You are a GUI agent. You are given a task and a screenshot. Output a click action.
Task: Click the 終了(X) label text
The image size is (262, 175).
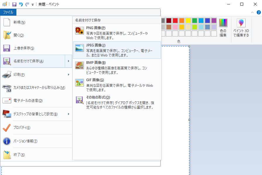(19, 155)
